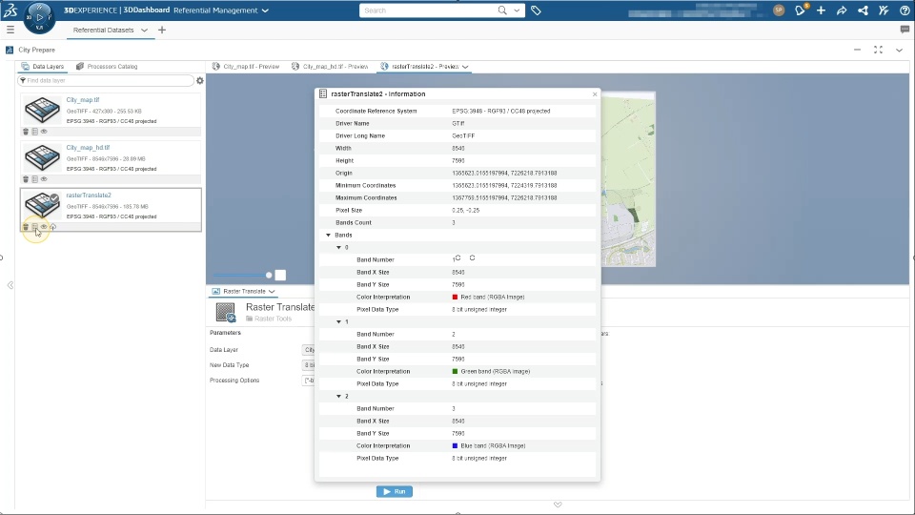Click the Green band color swatch
Image resolution: width=915 pixels, height=515 pixels.
456,371
